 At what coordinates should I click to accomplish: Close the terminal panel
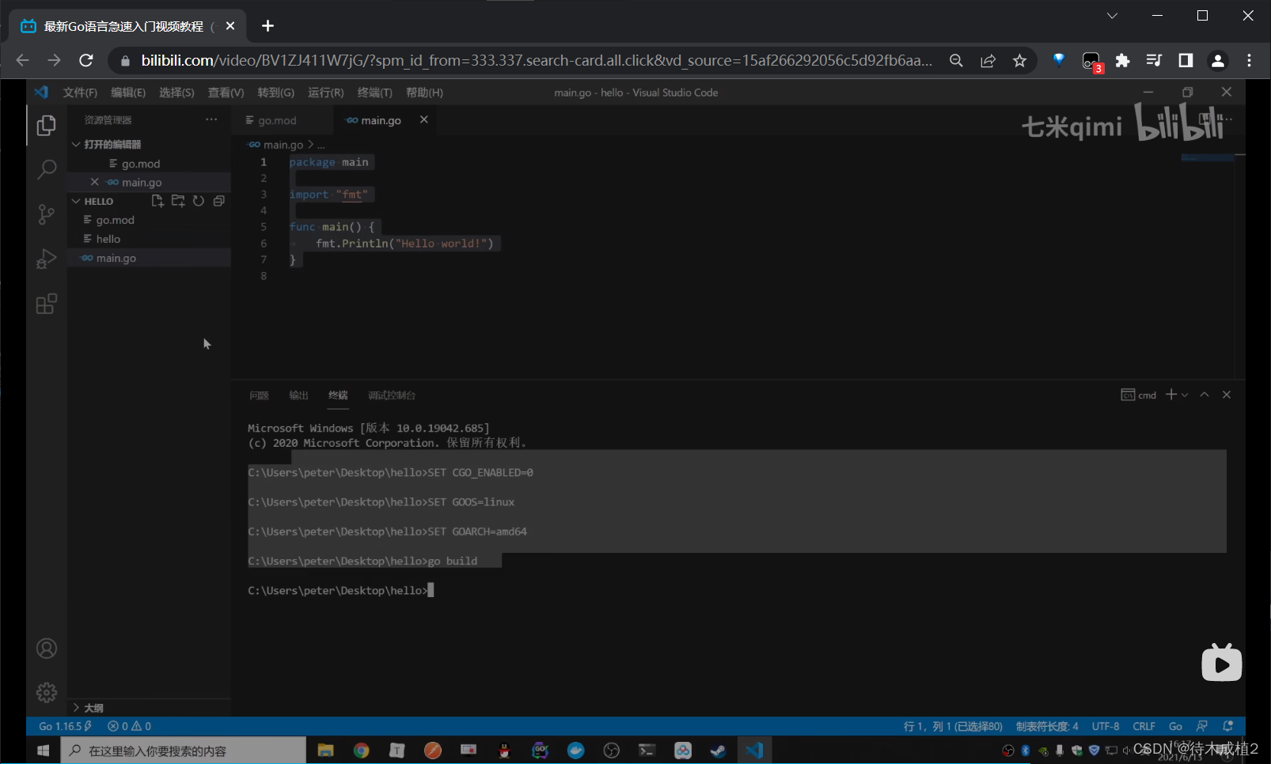(x=1227, y=395)
